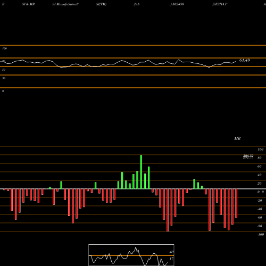Click the 20 label on MR axis

point(260,184)
